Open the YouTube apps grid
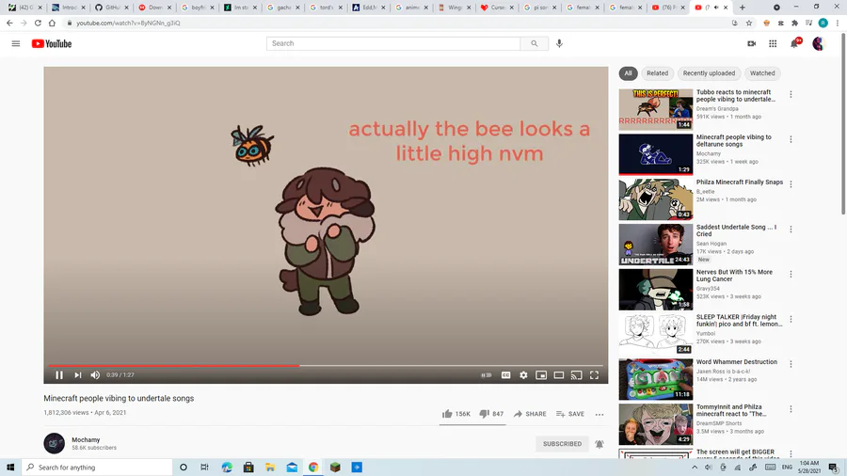 (773, 43)
